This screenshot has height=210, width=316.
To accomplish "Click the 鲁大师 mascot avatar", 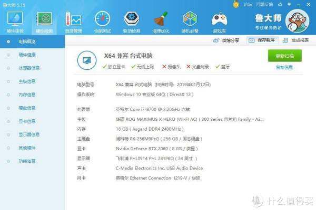I will pyautogui.click(x=298, y=21).
